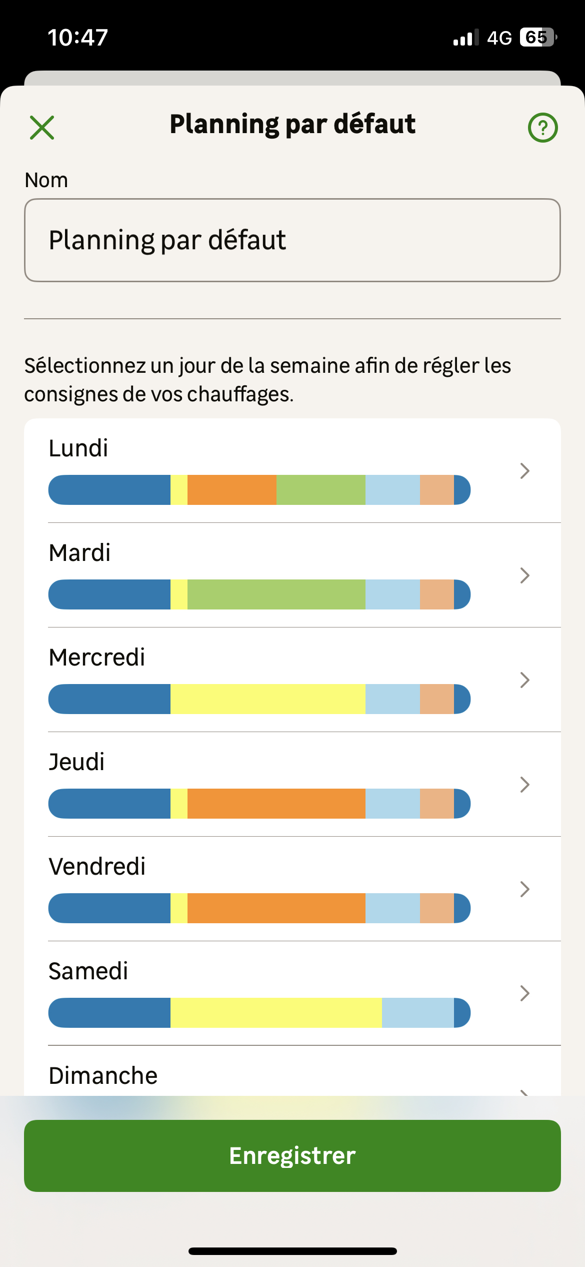This screenshot has width=585, height=1267.
Task: Tap the orange segment in Jeudi bar
Action: (x=276, y=804)
